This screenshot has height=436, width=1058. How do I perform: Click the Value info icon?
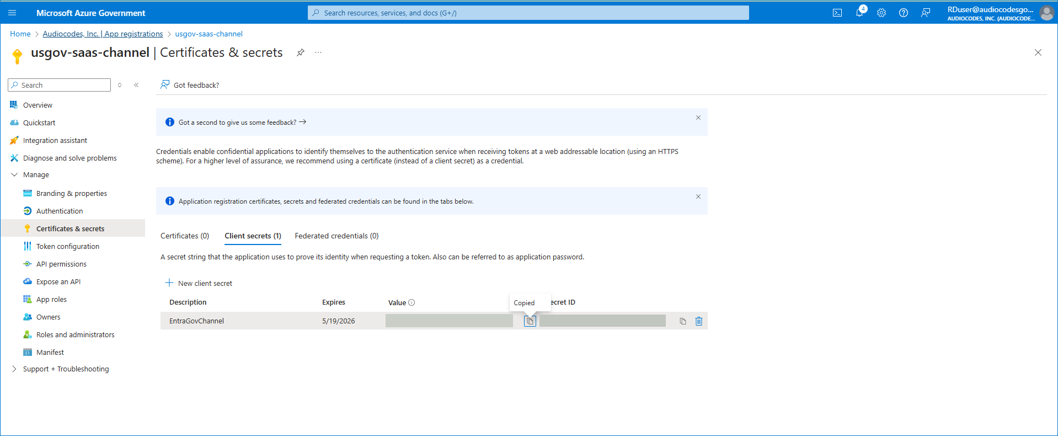(x=412, y=302)
